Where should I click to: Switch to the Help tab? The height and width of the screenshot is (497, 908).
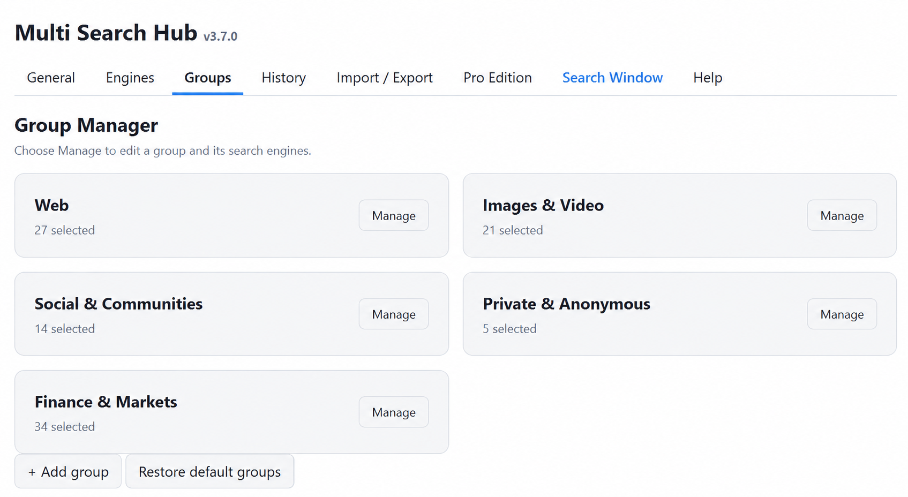pos(708,78)
